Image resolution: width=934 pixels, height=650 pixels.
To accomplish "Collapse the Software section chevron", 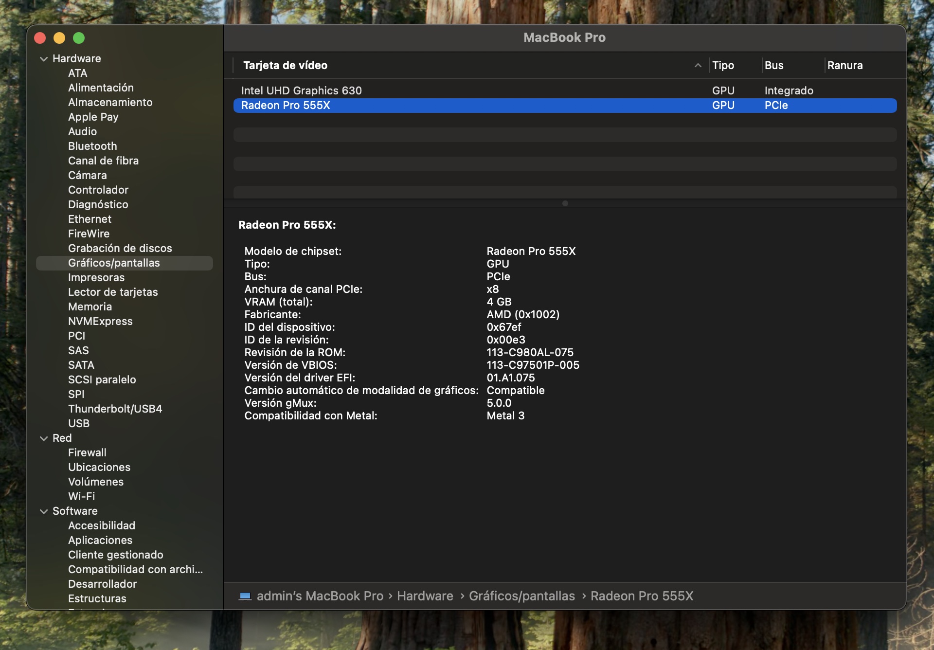I will click(44, 511).
